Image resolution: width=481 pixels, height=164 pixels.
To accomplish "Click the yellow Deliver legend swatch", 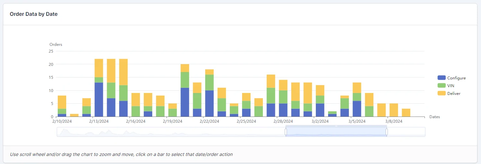I will pos(441,93).
